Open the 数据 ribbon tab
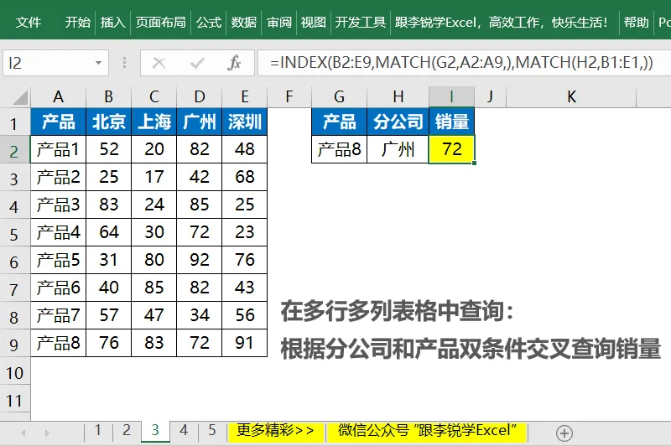671x446 pixels. point(244,22)
